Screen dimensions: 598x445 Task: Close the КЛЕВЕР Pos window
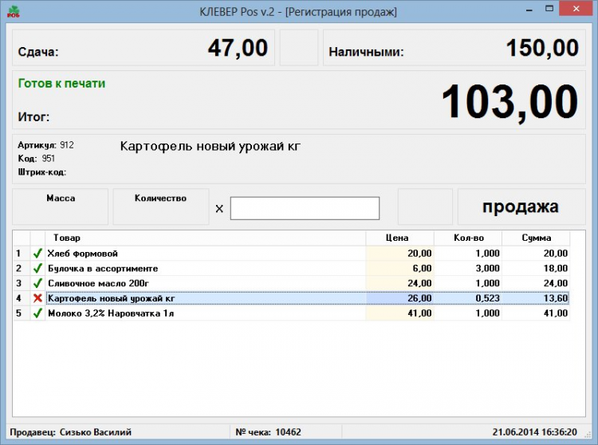point(576,9)
